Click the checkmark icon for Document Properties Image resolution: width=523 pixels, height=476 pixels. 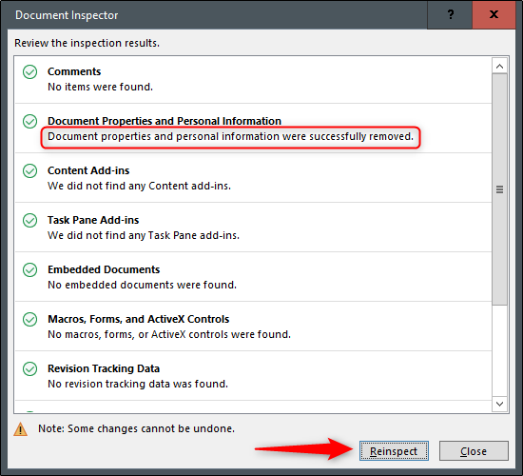(x=30, y=121)
